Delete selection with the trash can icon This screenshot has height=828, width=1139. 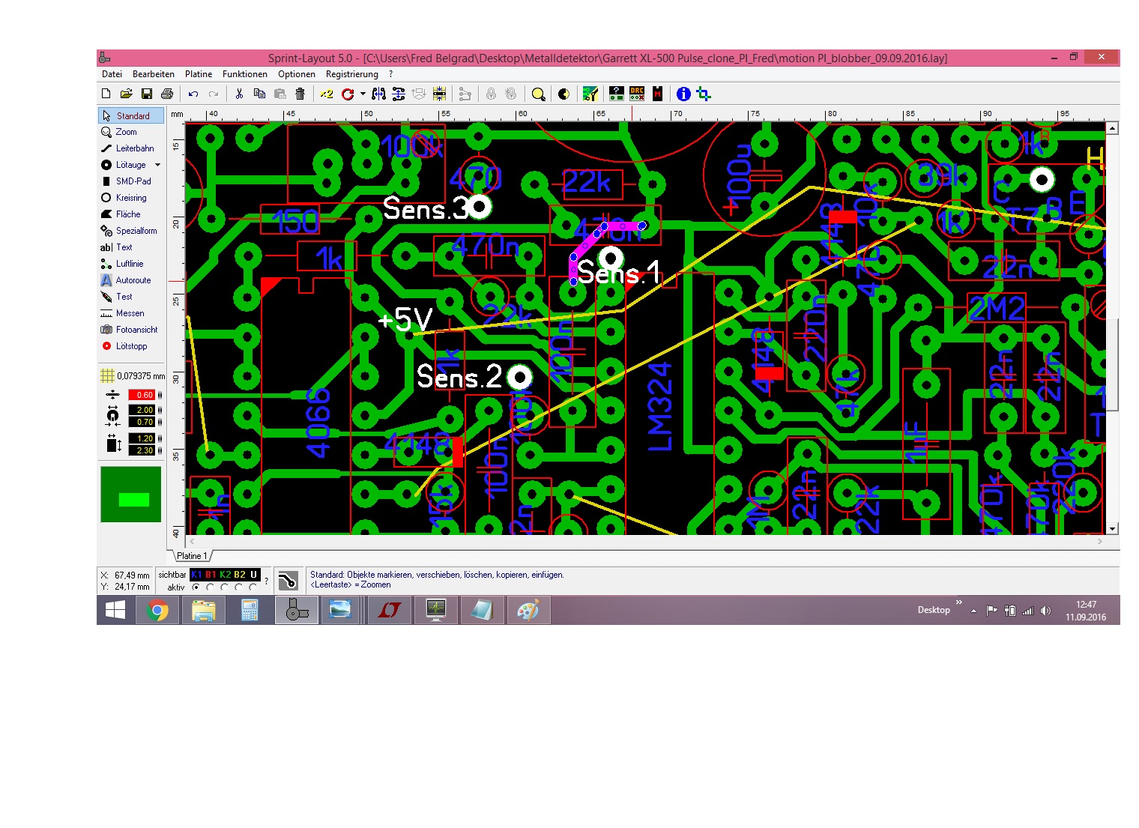(x=300, y=94)
